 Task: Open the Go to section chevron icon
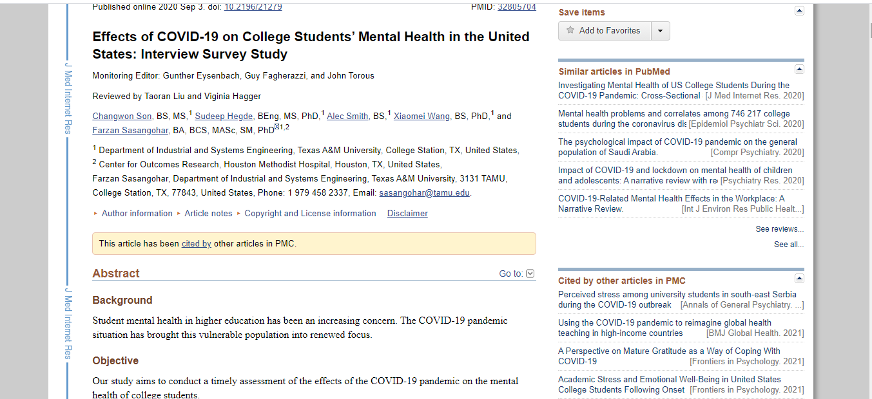coord(530,274)
